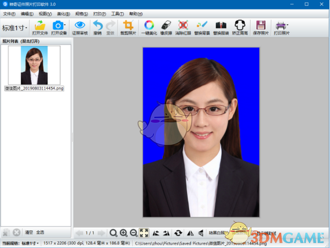330x248 pixels.
Task: Click the 撤销 undo arrow
Action: point(97,27)
